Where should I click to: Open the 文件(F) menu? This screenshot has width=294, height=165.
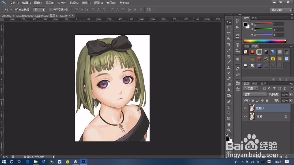14,3
